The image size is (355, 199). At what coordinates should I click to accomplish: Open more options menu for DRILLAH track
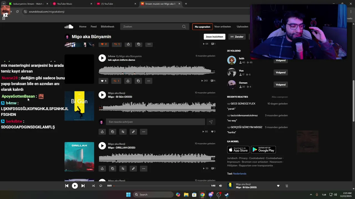coord(143,169)
